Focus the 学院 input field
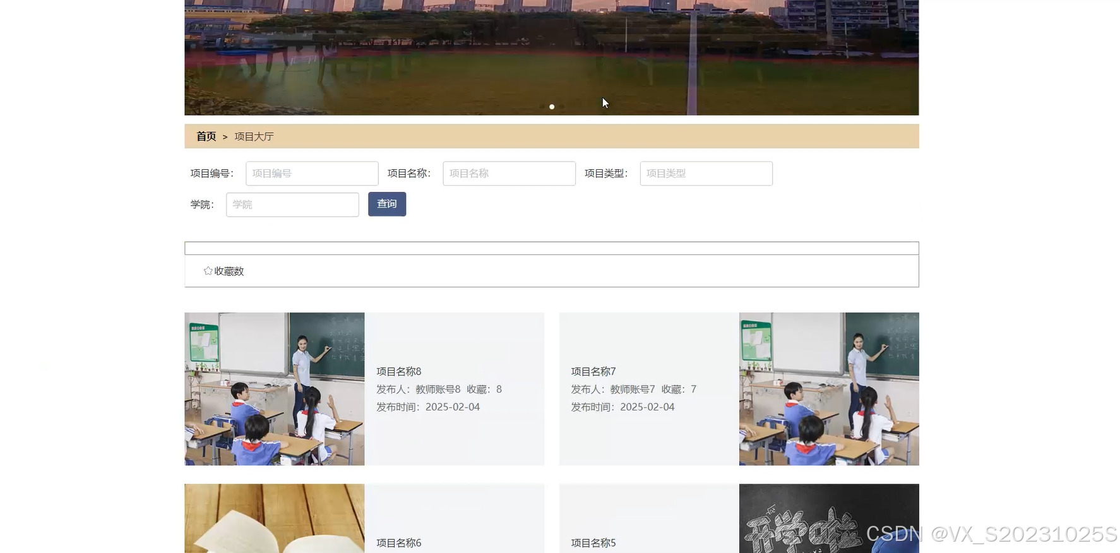1120x553 pixels. tap(292, 205)
